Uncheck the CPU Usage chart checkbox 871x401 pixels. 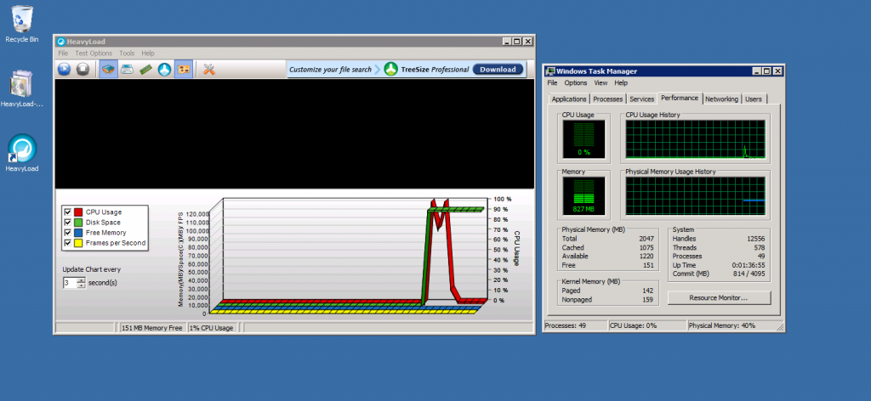tap(68, 212)
